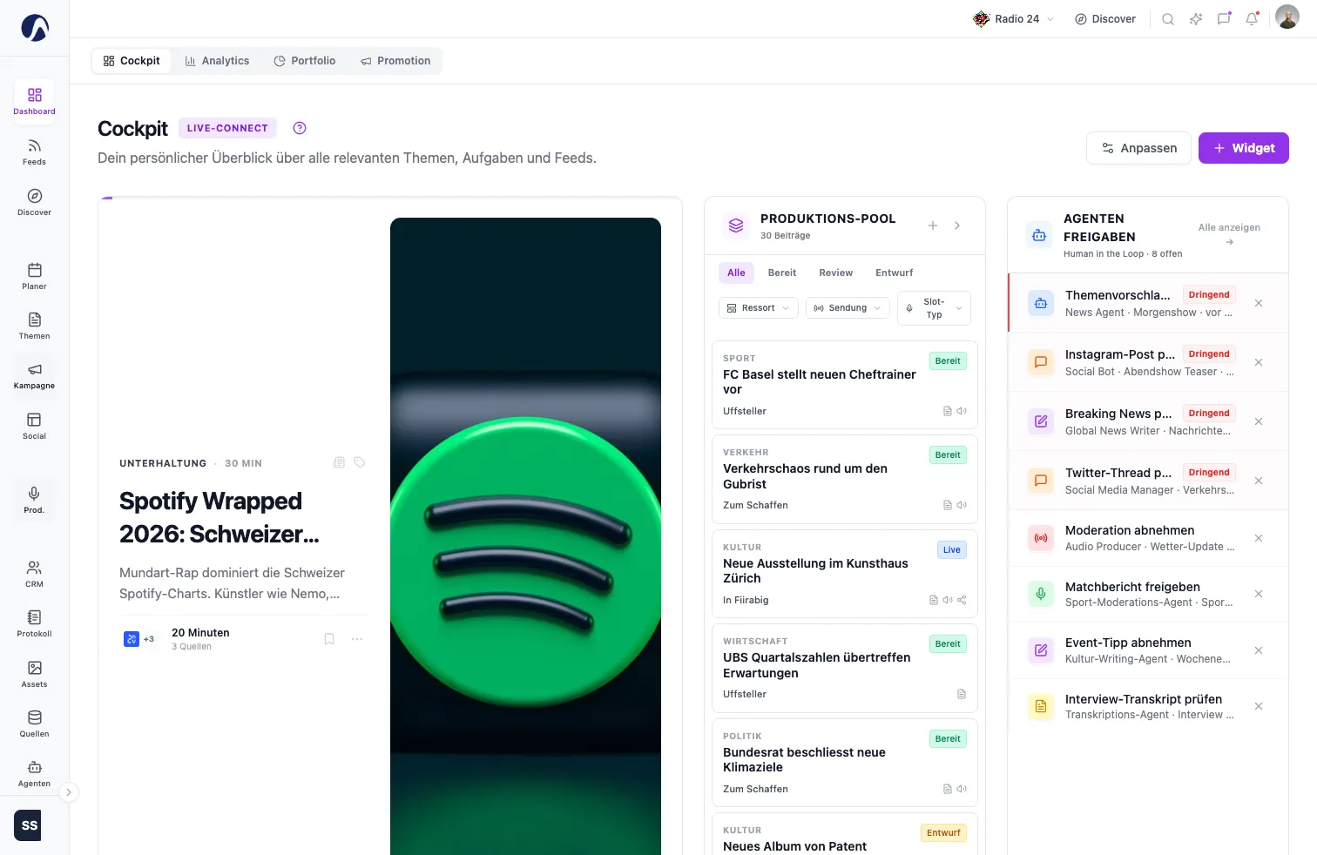
Task: Click the tag icon on Unterhaltung card
Action: click(x=360, y=462)
